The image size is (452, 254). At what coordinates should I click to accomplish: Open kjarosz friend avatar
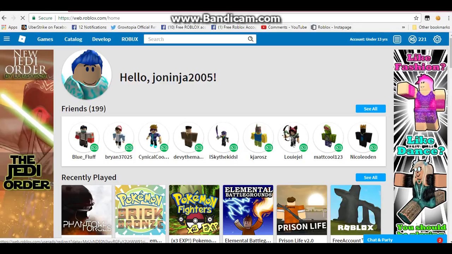pos(258,137)
